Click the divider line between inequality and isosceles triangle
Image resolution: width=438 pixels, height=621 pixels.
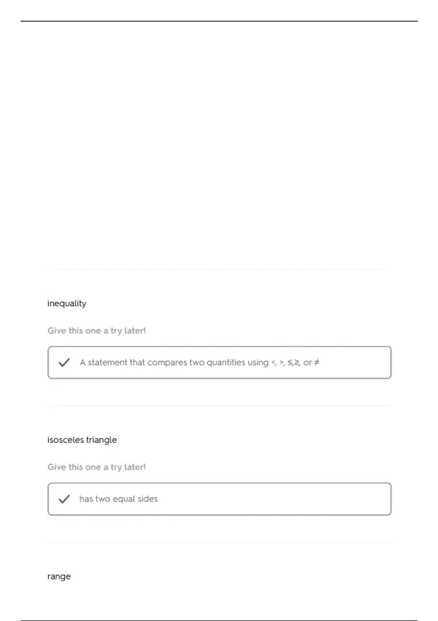(219, 406)
